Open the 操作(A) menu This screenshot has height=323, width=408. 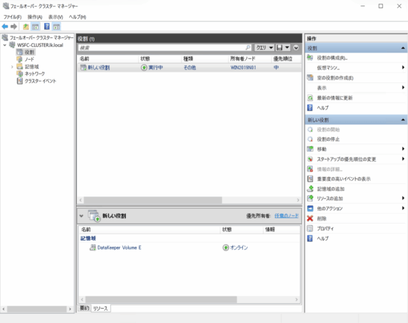(x=35, y=17)
